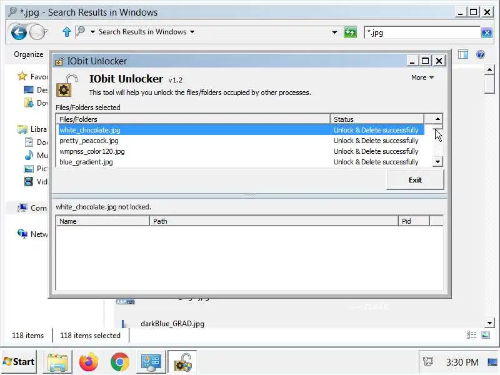Click the Explorer Back navigation button

point(19,32)
